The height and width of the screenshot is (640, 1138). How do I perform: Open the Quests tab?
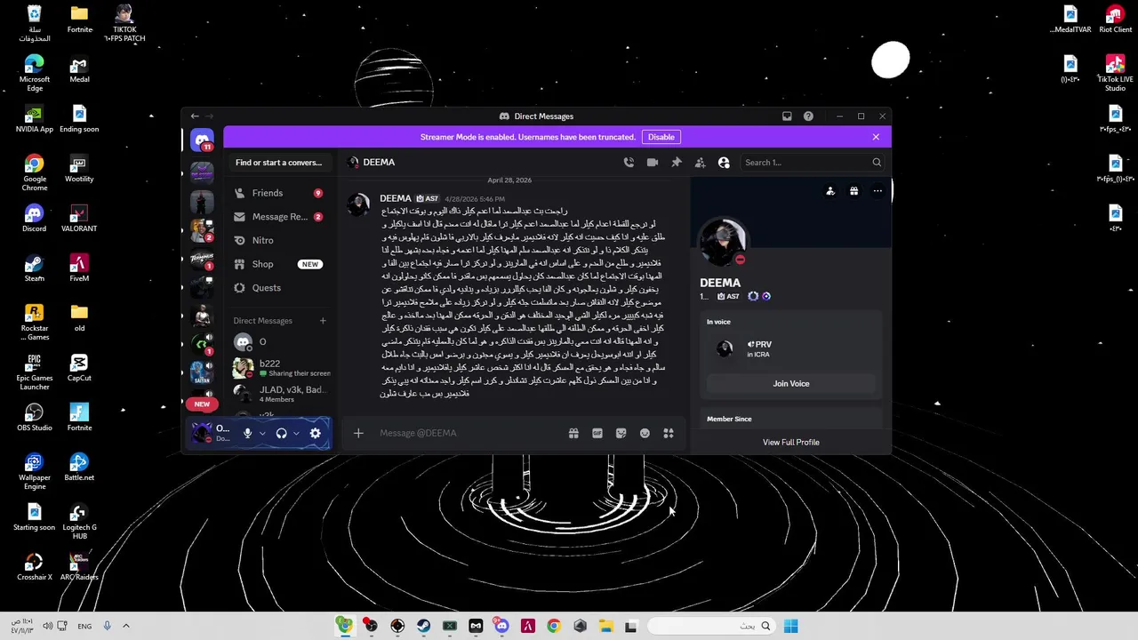pyautogui.click(x=279, y=288)
